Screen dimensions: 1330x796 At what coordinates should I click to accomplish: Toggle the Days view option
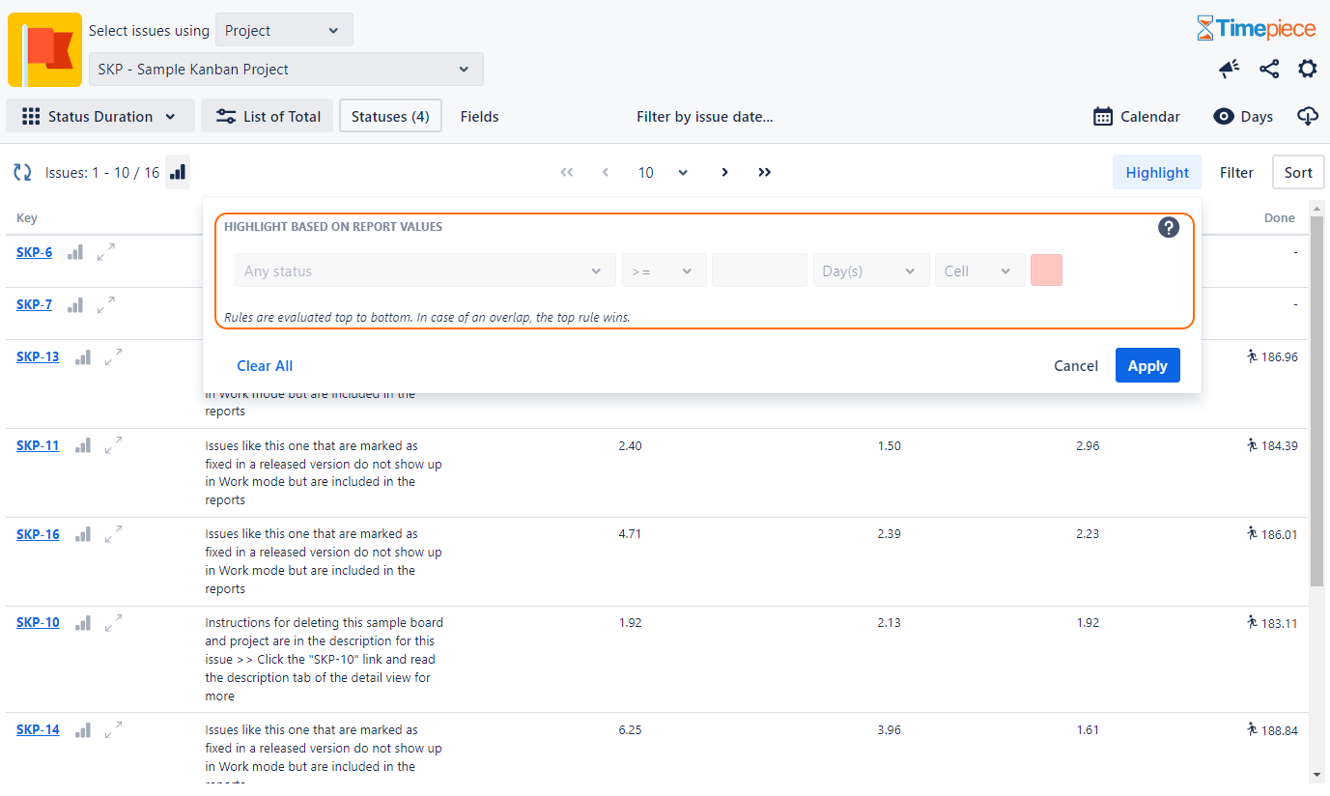click(1243, 116)
